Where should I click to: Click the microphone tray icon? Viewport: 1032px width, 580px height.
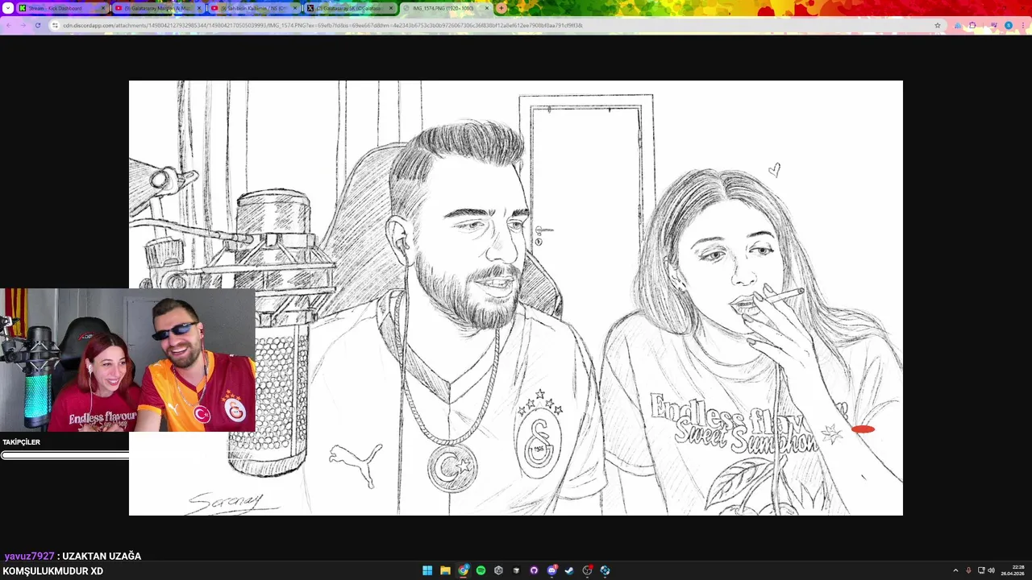(x=968, y=570)
